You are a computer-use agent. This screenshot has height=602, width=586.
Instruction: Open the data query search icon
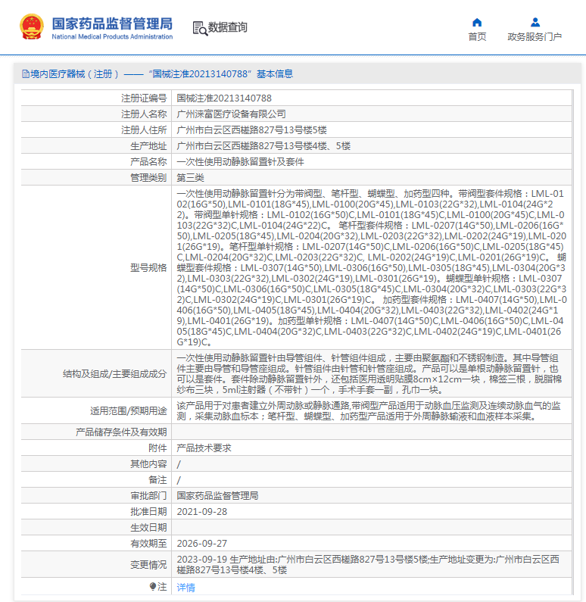pos(200,29)
